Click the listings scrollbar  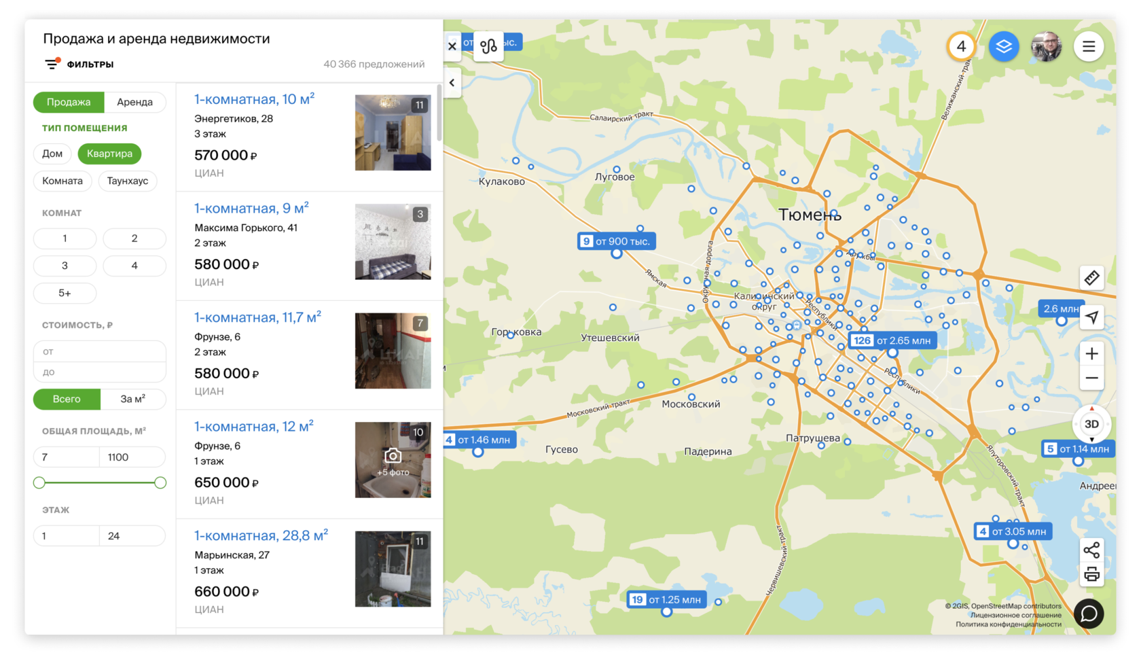coord(439,113)
